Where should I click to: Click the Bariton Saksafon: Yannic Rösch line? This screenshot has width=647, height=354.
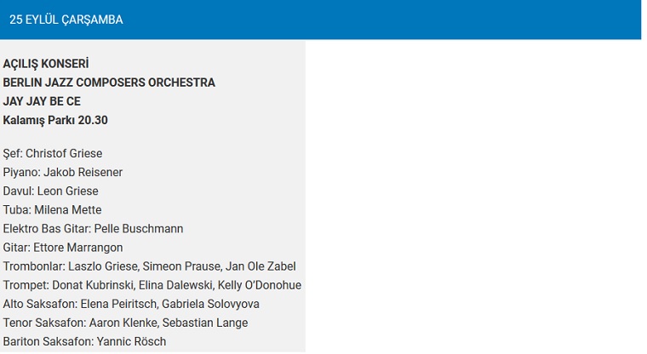click(84, 342)
